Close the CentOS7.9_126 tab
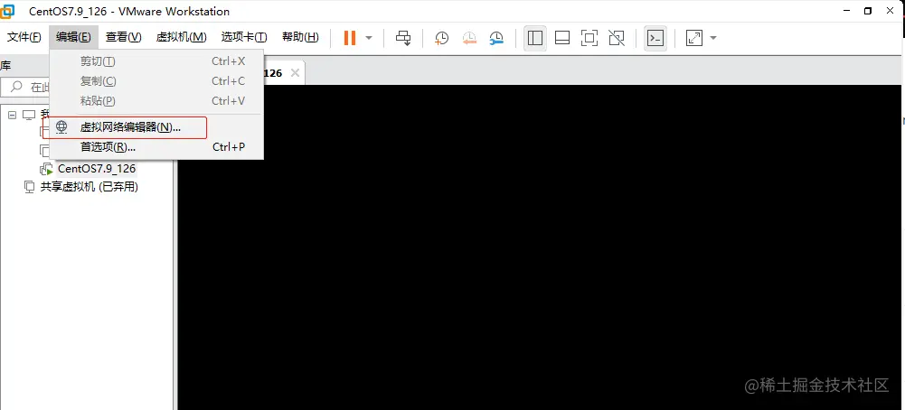 pos(295,72)
